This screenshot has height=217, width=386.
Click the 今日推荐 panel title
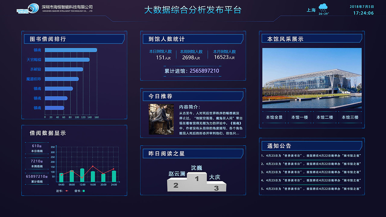point(160,96)
